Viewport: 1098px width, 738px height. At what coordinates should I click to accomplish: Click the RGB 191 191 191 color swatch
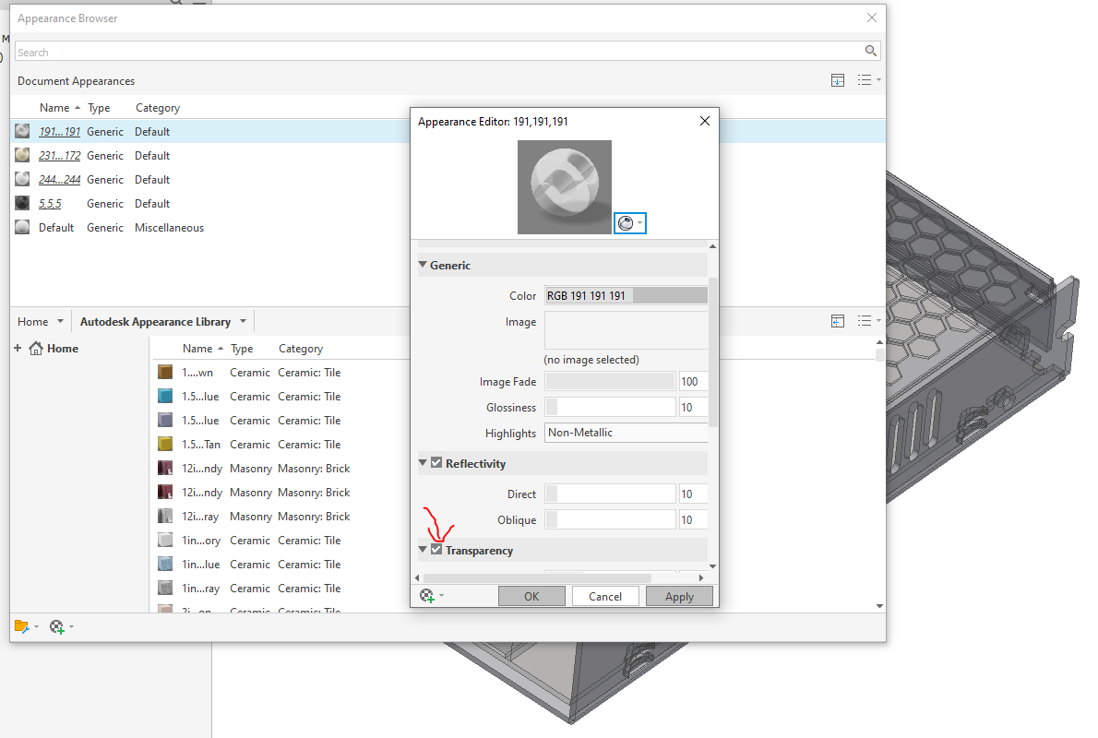click(626, 295)
